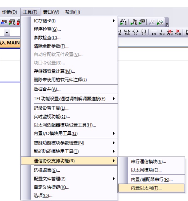Click the green waveform graph toolbar icon
Viewport: 188px width, 201px height.
pyautogui.click(x=160, y=22)
